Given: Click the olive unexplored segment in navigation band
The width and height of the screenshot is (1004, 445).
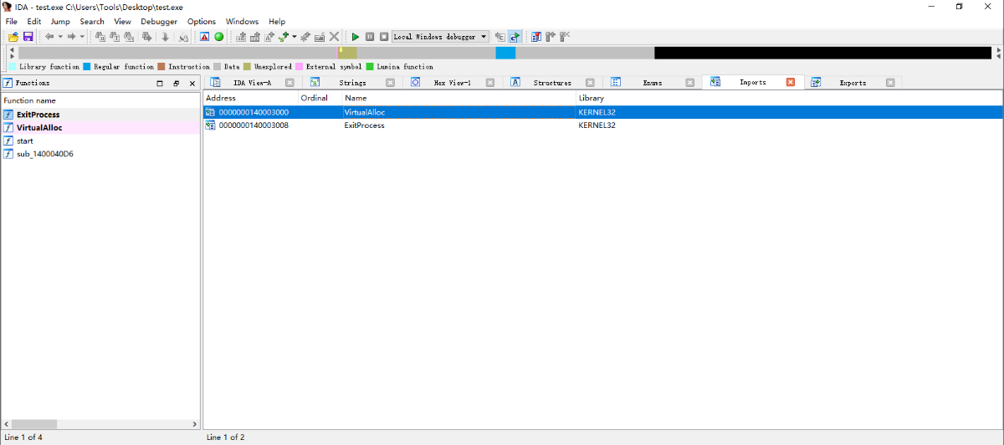Looking at the screenshot, I should point(348,53).
